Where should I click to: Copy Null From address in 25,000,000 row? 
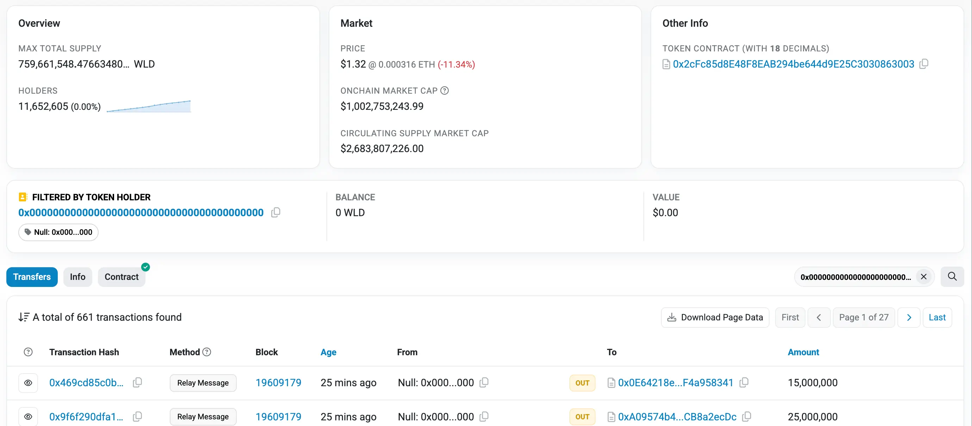484,416
